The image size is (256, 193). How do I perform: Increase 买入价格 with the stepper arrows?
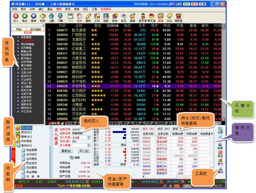pyautogui.click(x=89, y=137)
